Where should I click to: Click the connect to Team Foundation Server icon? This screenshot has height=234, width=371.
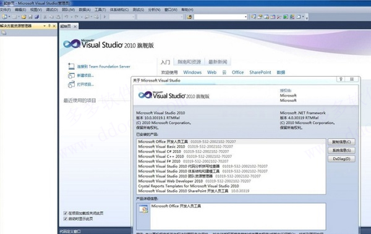pyautogui.click(x=71, y=67)
